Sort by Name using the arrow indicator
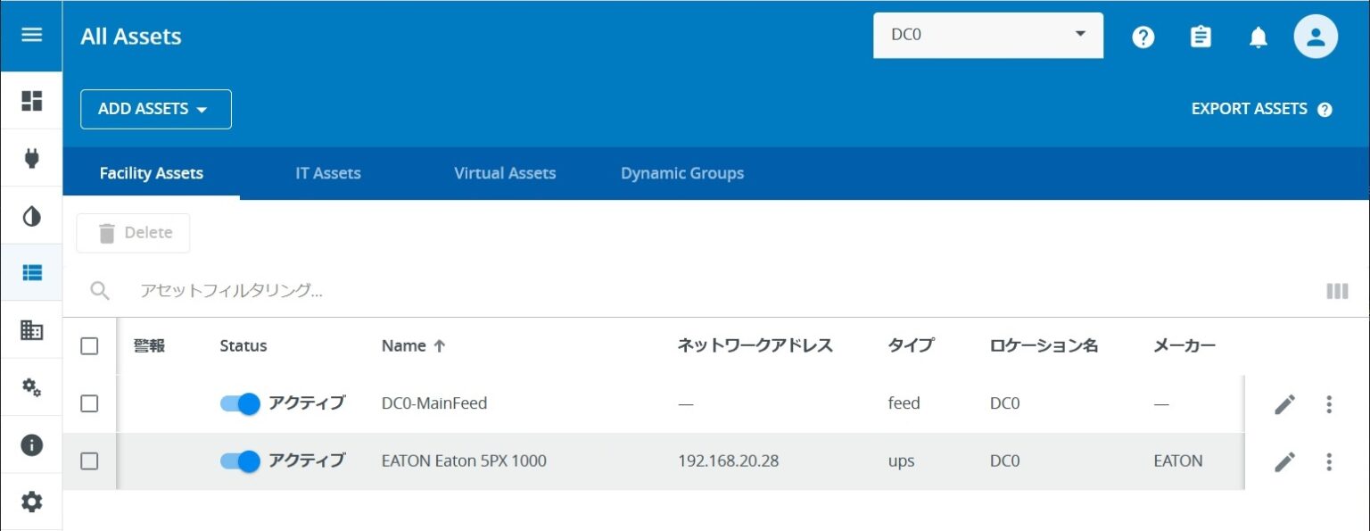Image resolution: width=1370 pixels, height=531 pixels. click(440, 345)
